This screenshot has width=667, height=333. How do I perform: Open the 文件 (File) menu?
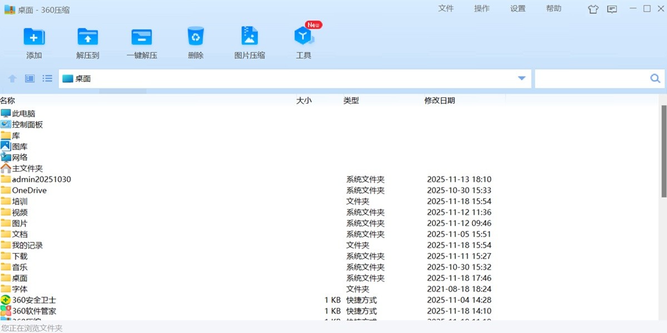pyautogui.click(x=446, y=8)
